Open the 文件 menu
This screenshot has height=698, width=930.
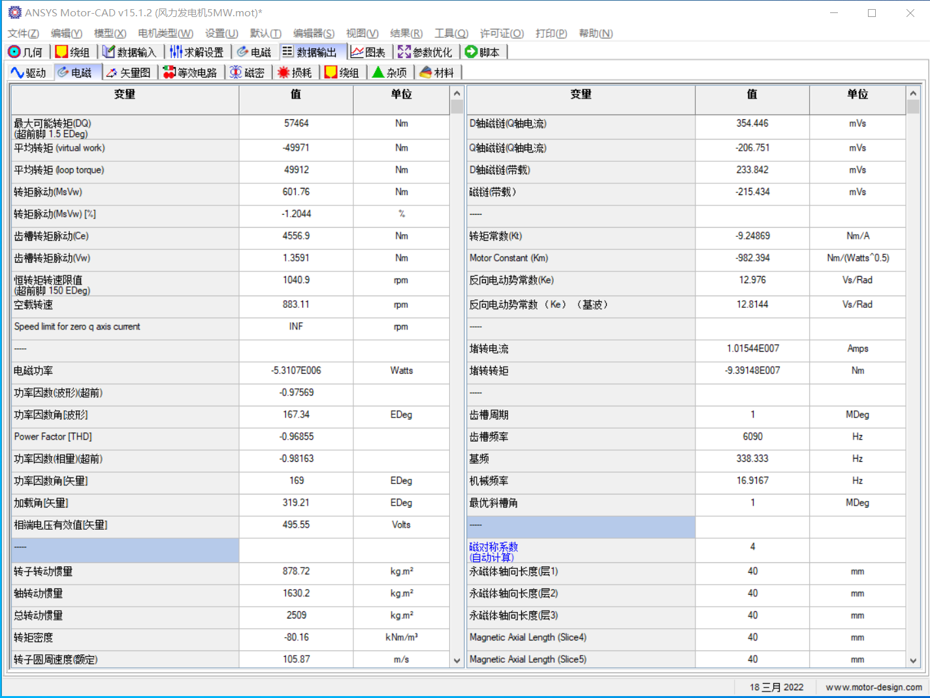(23, 33)
